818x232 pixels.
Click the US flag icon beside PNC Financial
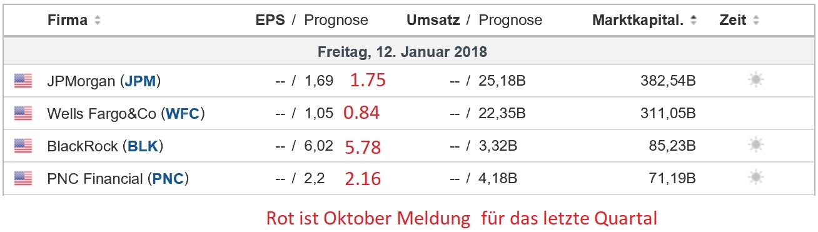[x=23, y=179]
